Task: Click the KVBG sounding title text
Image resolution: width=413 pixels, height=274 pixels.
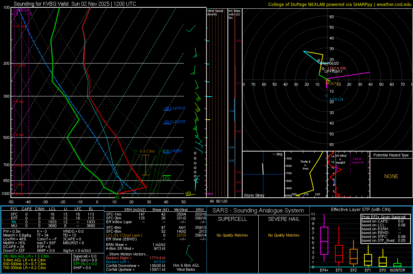Action: pos(75,4)
